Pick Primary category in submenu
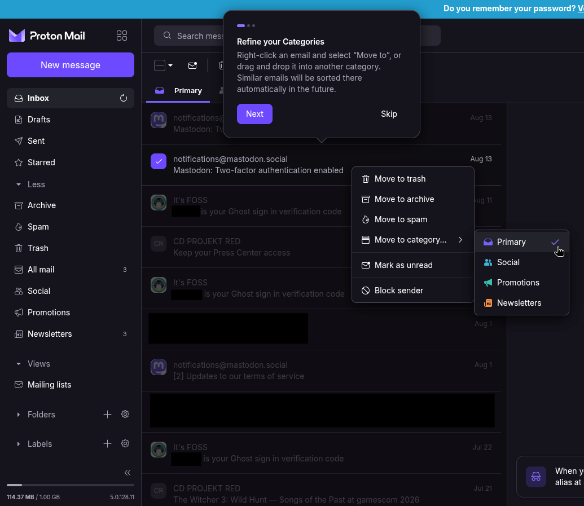Image resolution: width=584 pixels, height=506 pixels. click(521, 242)
